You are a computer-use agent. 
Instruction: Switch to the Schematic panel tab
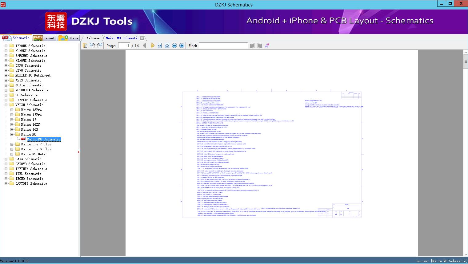[16, 38]
